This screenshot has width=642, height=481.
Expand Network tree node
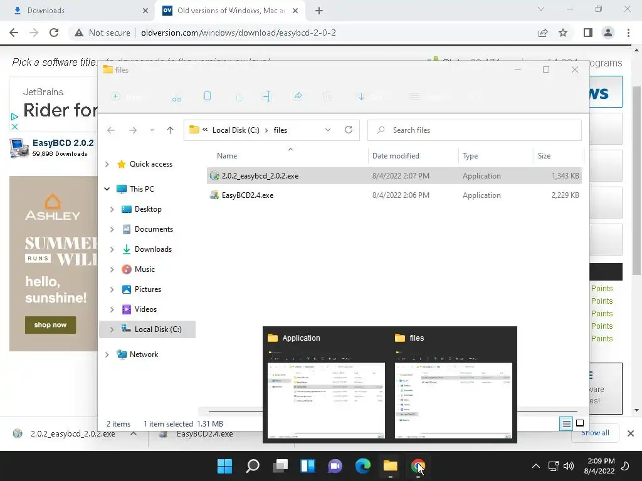(107, 354)
